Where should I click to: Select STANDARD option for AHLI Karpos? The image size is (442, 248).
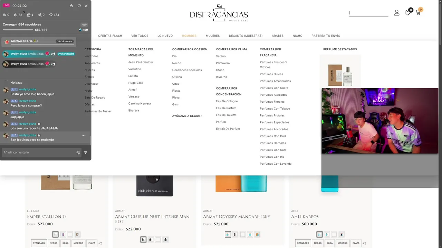click(303, 243)
